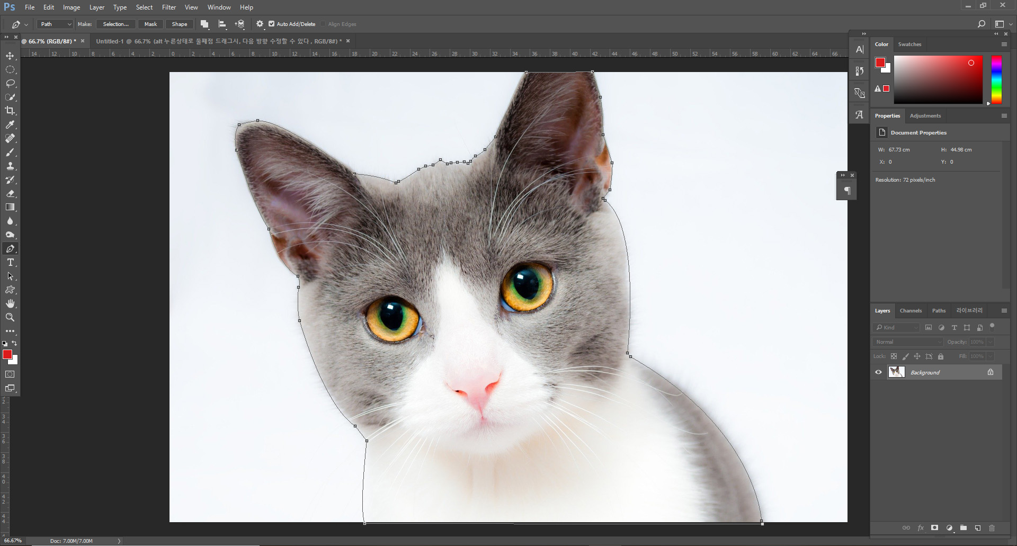Open the Properties panel menu
Image resolution: width=1017 pixels, height=546 pixels.
click(x=1004, y=116)
